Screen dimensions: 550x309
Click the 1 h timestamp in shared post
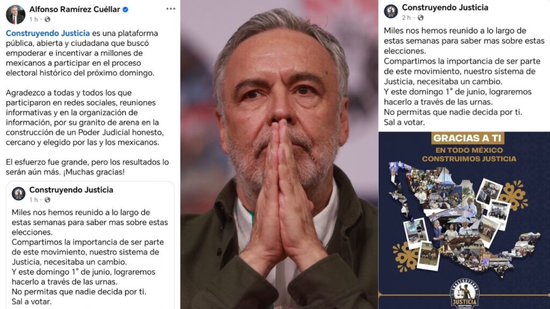tap(34, 200)
